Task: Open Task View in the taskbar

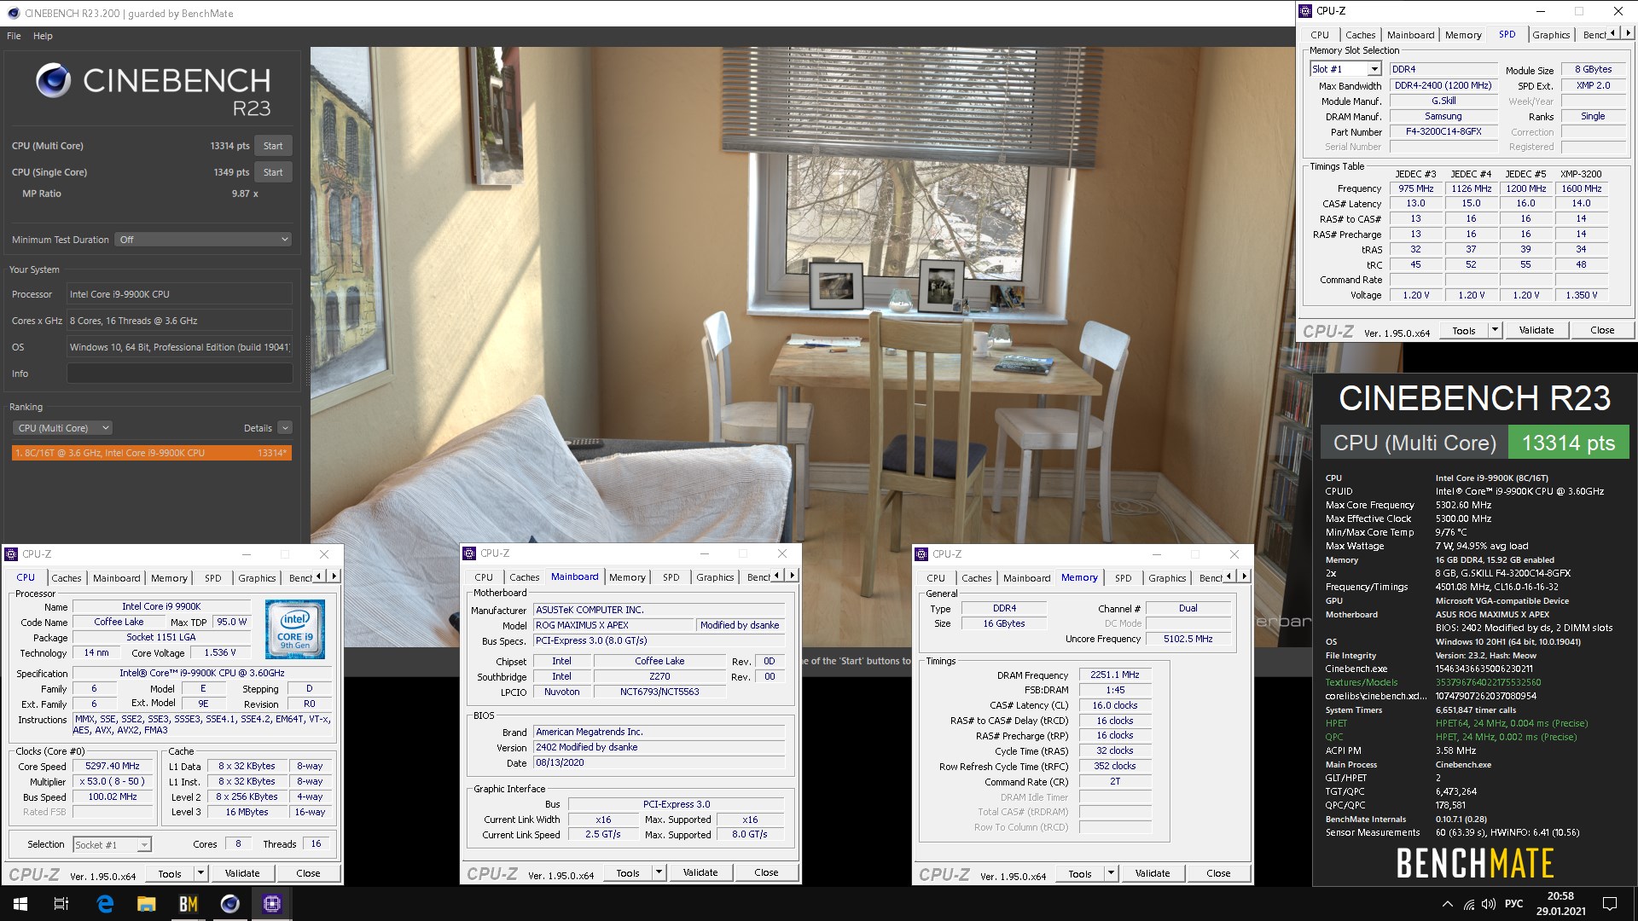Action: [61, 904]
